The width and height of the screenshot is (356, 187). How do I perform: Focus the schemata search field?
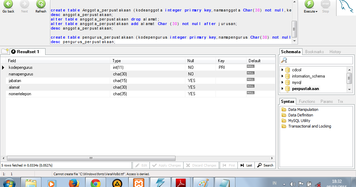click(316, 60)
